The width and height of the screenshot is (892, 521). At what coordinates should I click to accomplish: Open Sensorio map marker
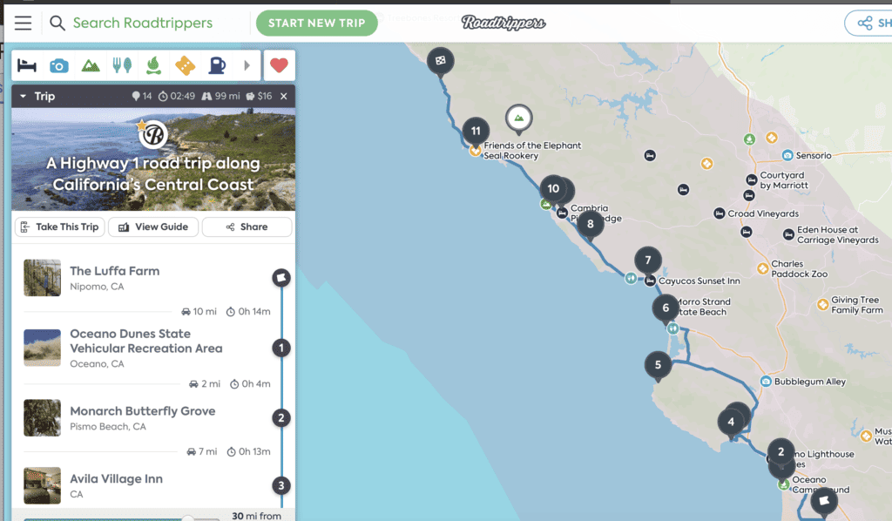click(x=787, y=155)
